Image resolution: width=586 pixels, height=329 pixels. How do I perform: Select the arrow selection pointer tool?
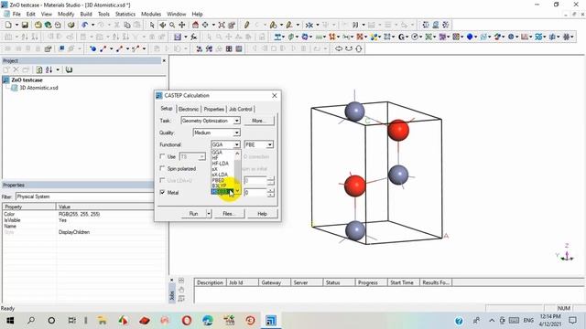[152, 25]
